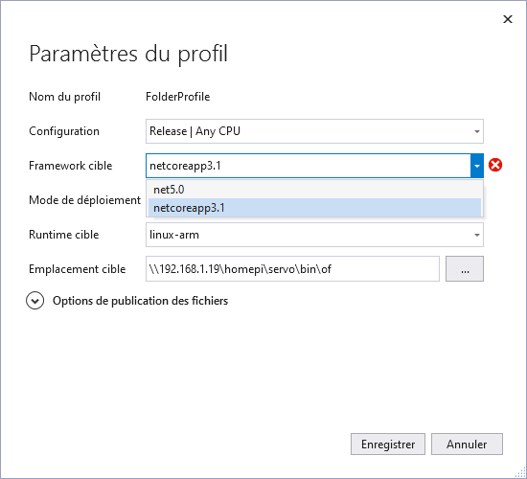The height and width of the screenshot is (479, 527).
Task: Close the Paramètres du profil dialog
Action: click(x=508, y=19)
